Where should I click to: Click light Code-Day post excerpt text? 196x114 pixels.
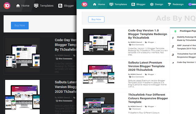pos(148,52)
